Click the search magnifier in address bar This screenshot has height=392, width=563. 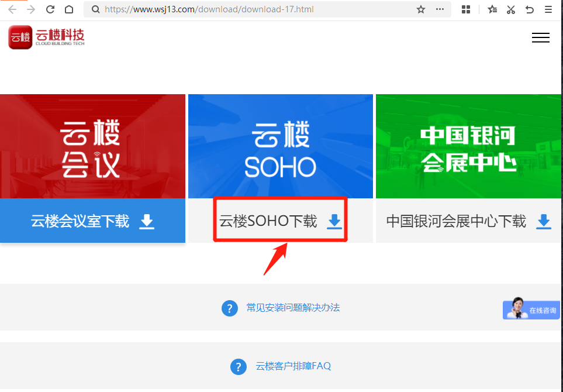[x=95, y=9]
